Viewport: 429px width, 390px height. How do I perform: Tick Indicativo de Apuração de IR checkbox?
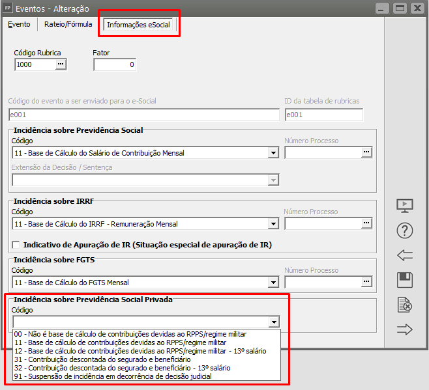tap(16, 245)
